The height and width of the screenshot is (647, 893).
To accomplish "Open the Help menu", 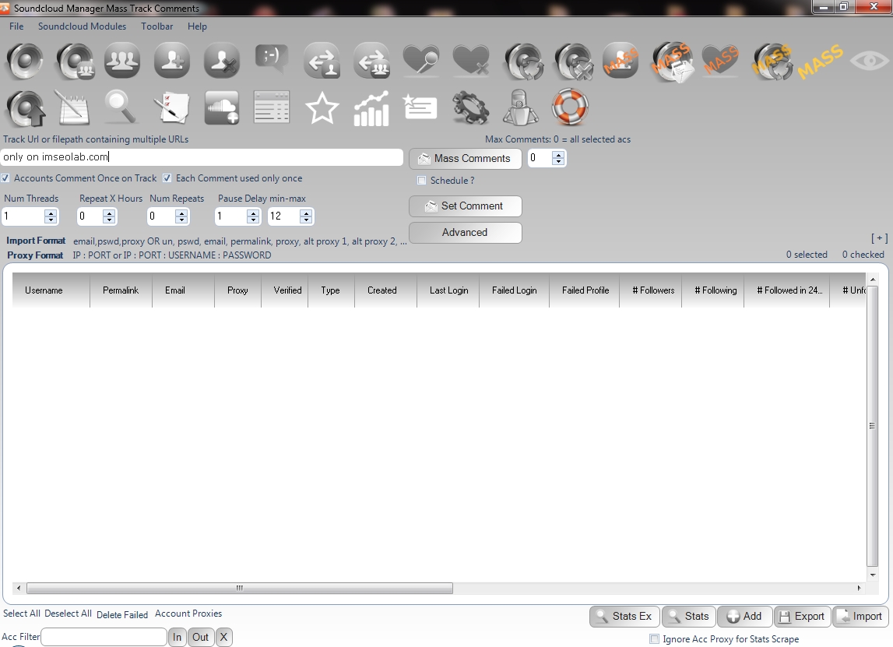I will point(197,26).
